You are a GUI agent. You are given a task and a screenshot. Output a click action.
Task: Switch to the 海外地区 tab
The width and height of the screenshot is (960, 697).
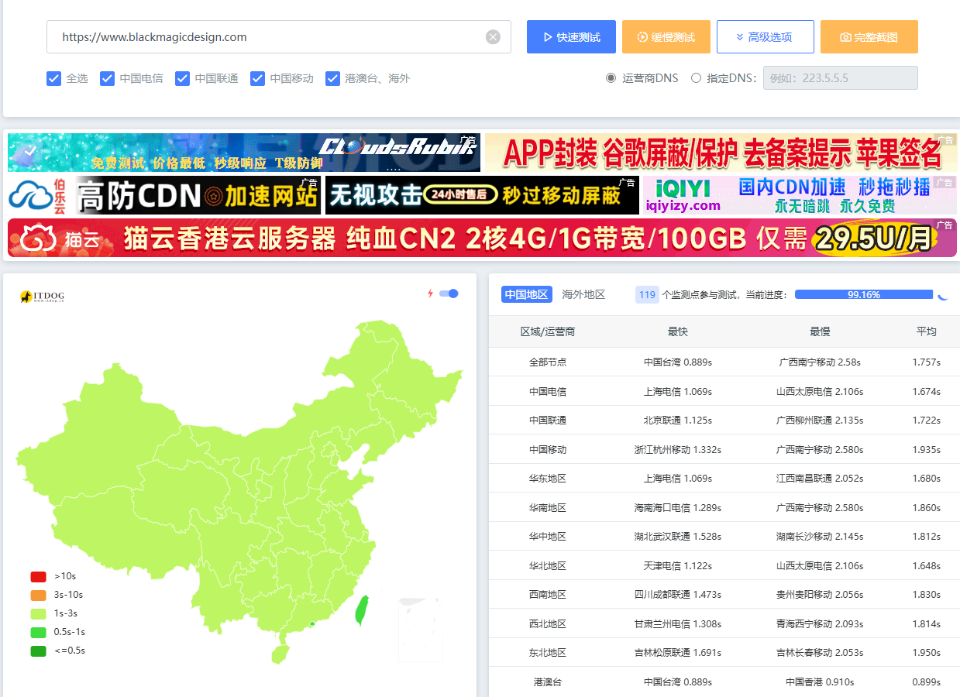pos(583,294)
